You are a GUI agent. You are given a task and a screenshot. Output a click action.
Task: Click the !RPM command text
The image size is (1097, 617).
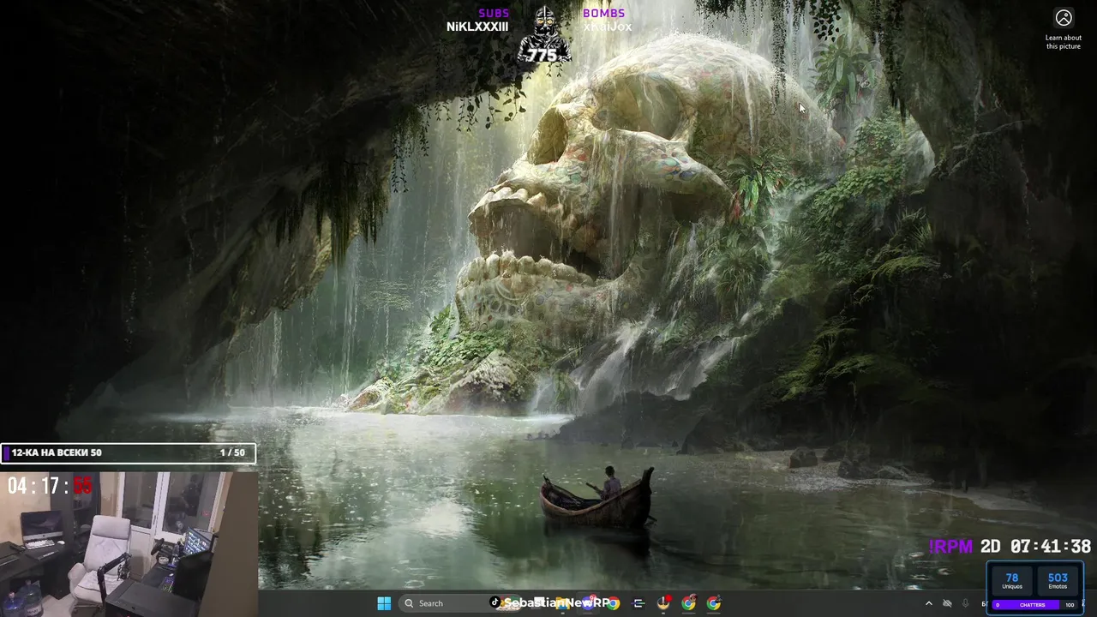point(951,547)
